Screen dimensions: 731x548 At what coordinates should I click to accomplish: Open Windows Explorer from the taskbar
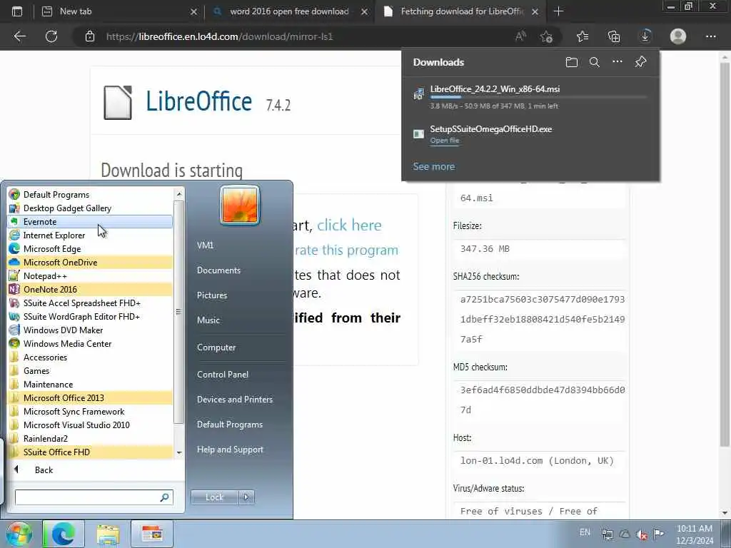pyautogui.click(x=109, y=534)
